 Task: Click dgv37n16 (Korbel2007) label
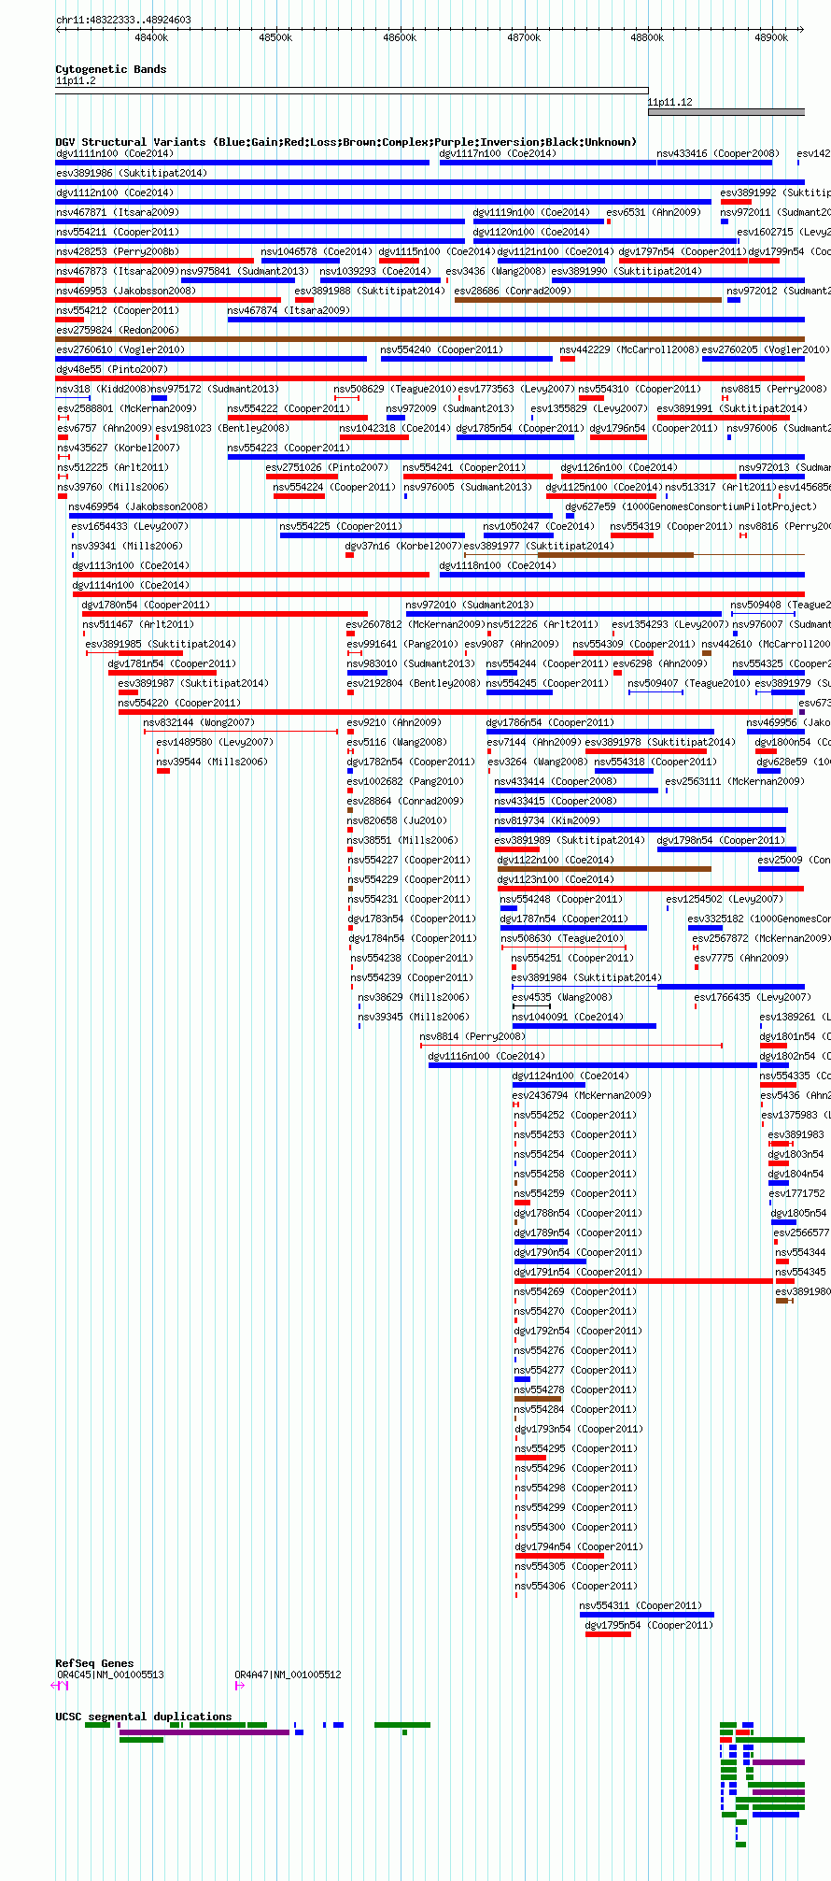pyautogui.click(x=402, y=546)
